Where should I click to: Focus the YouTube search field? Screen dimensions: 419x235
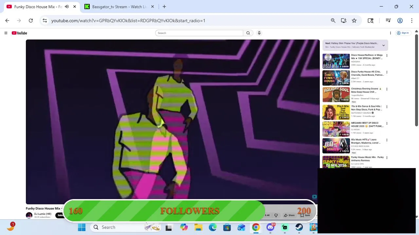[199, 33]
